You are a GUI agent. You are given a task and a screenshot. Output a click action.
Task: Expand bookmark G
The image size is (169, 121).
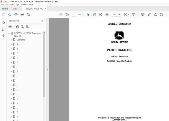[x=11, y=72]
